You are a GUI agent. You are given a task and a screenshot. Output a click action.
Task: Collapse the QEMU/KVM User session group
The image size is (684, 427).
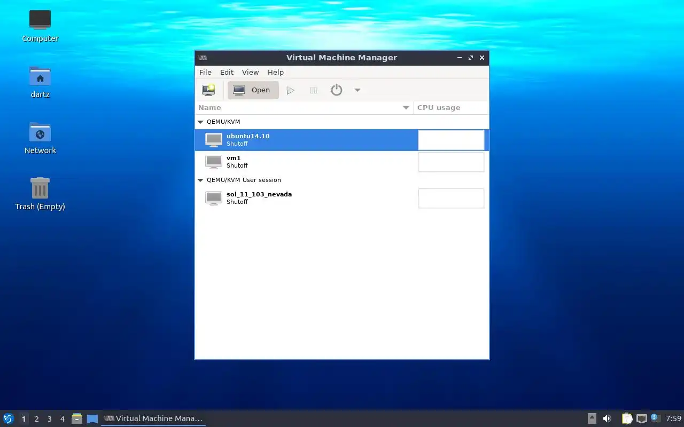pos(200,180)
